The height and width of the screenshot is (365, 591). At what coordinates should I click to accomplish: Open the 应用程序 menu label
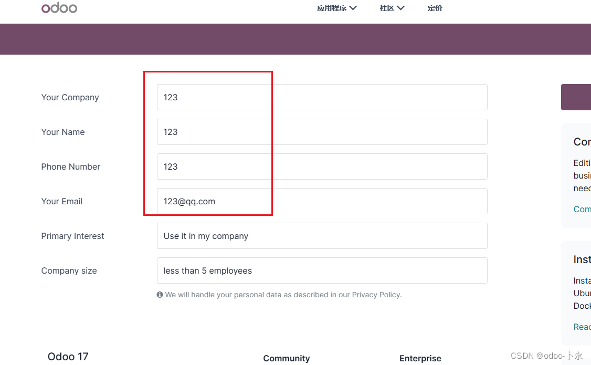(332, 8)
